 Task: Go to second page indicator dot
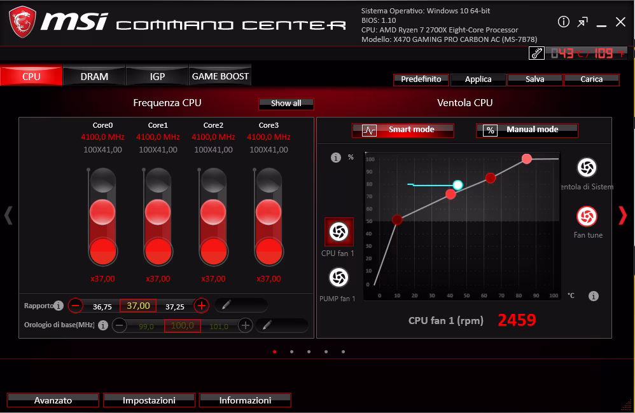tap(291, 351)
